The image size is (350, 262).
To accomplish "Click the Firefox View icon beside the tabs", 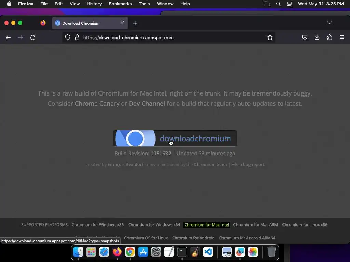I will (x=43, y=23).
